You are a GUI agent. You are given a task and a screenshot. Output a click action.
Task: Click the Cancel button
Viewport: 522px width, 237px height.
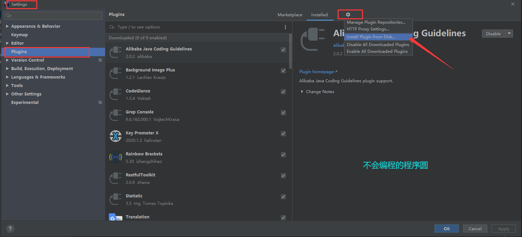click(475, 229)
